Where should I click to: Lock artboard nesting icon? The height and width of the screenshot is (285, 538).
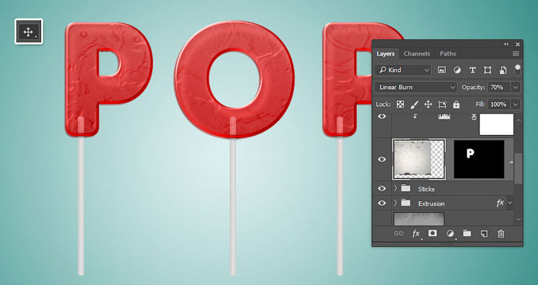(x=442, y=105)
